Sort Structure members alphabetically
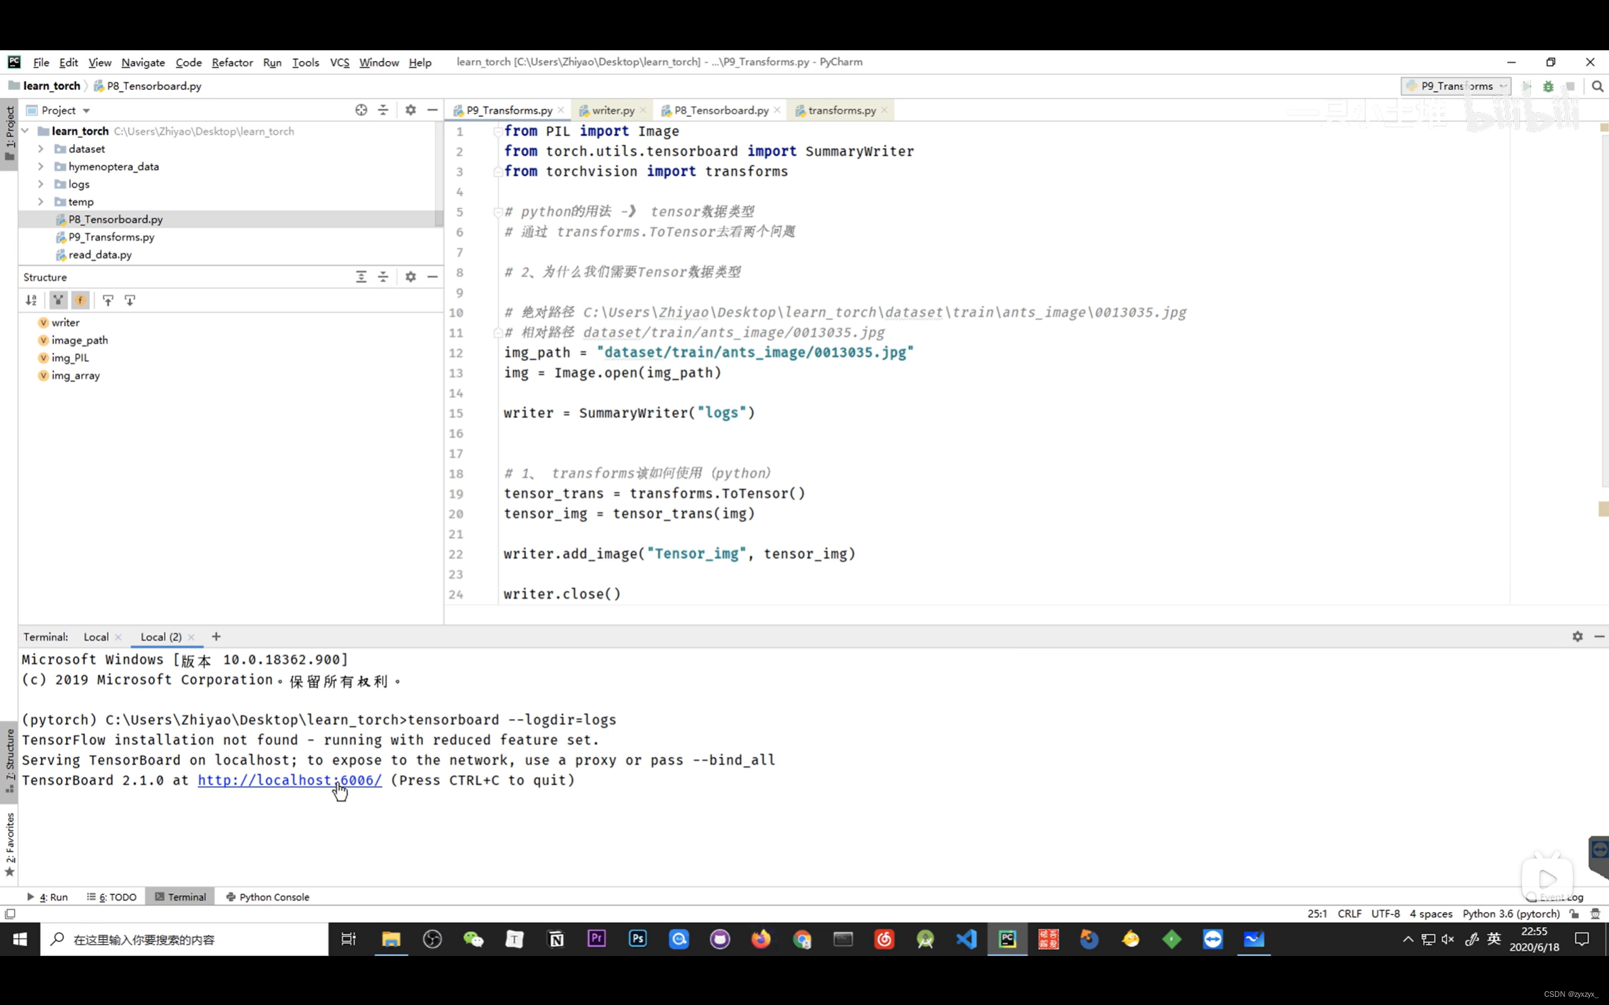Viewport: 1609px width, 1005px height. click(x=31, y=300)
